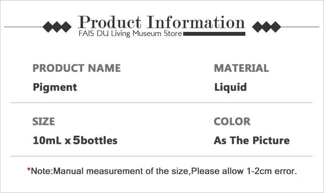Select the 'As The Picture' color value

click(251, 140)
